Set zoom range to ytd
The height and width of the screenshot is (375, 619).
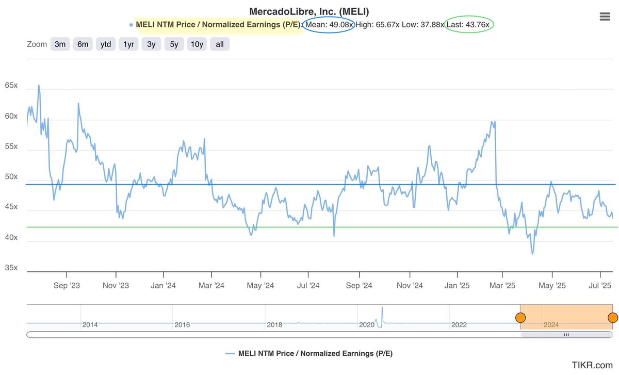[x=106, y=44]
